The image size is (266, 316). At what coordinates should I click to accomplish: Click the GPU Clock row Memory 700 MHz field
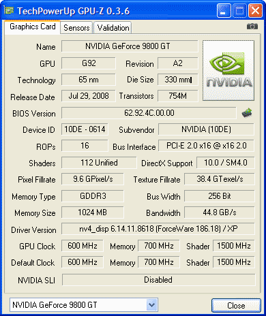(x=159, y=246)
